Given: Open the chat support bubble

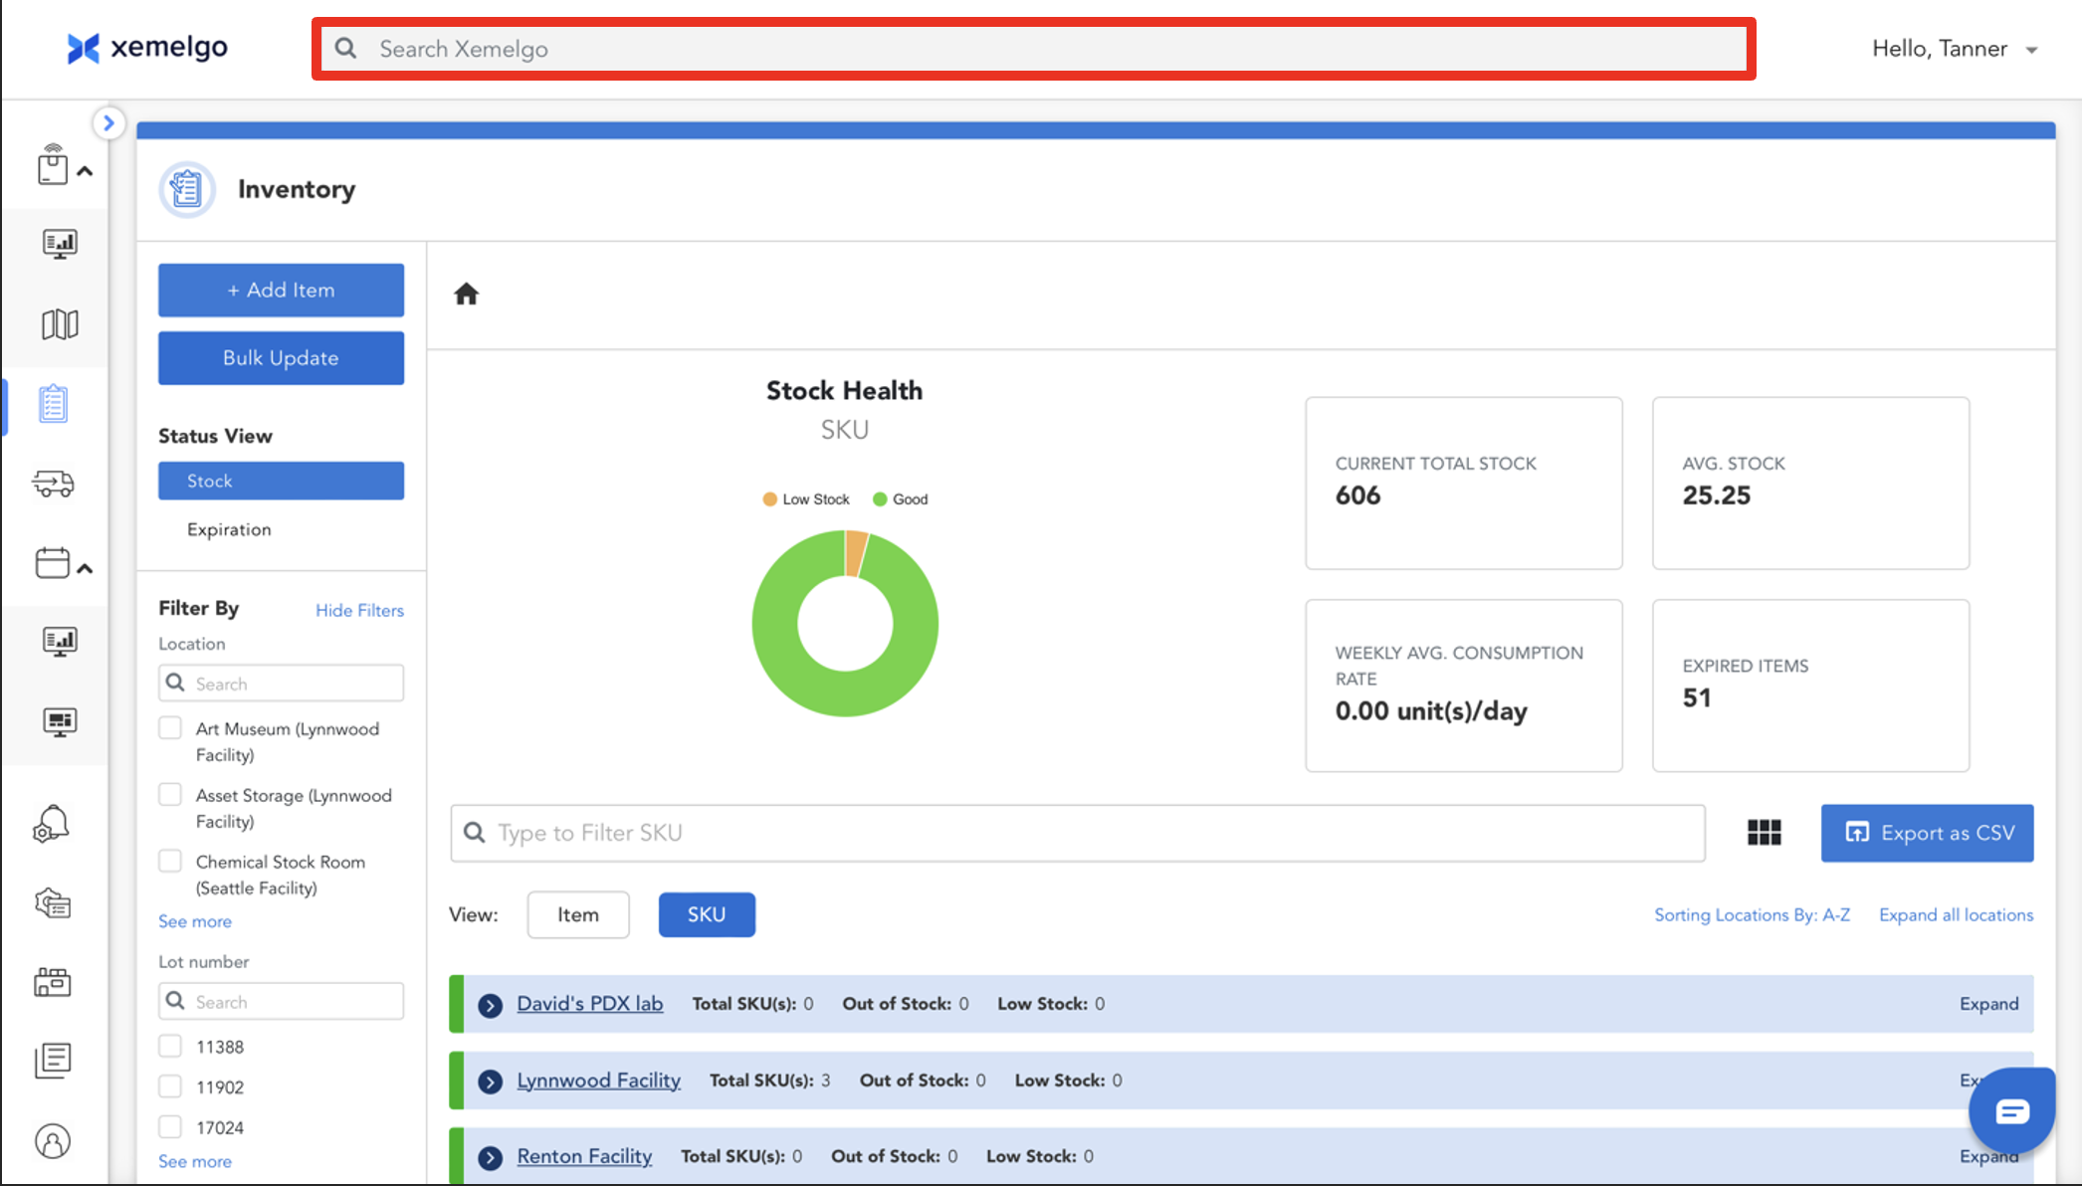Looking at the screenshot, I should pos(2011,1111).
